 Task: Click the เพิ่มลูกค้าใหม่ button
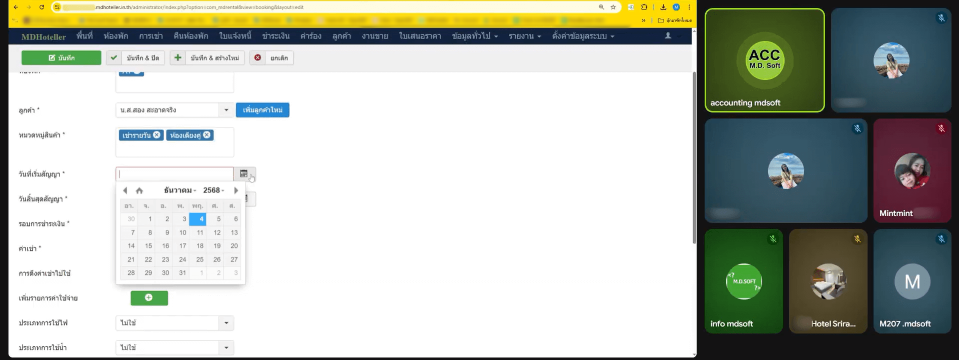[x=262, y=110]
